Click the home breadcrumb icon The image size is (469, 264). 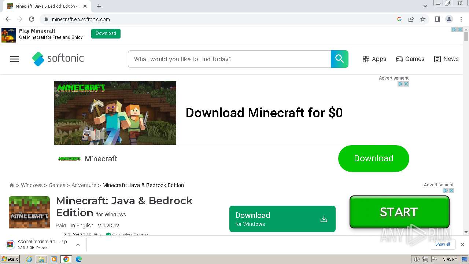(x=12, y=186)
